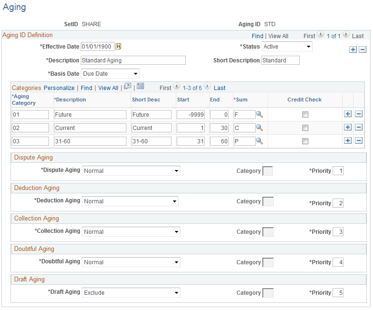Open Dispute Aging dropdown set to Normal
The height and width of the screenshot is (310, 373).
click(131, 171)
